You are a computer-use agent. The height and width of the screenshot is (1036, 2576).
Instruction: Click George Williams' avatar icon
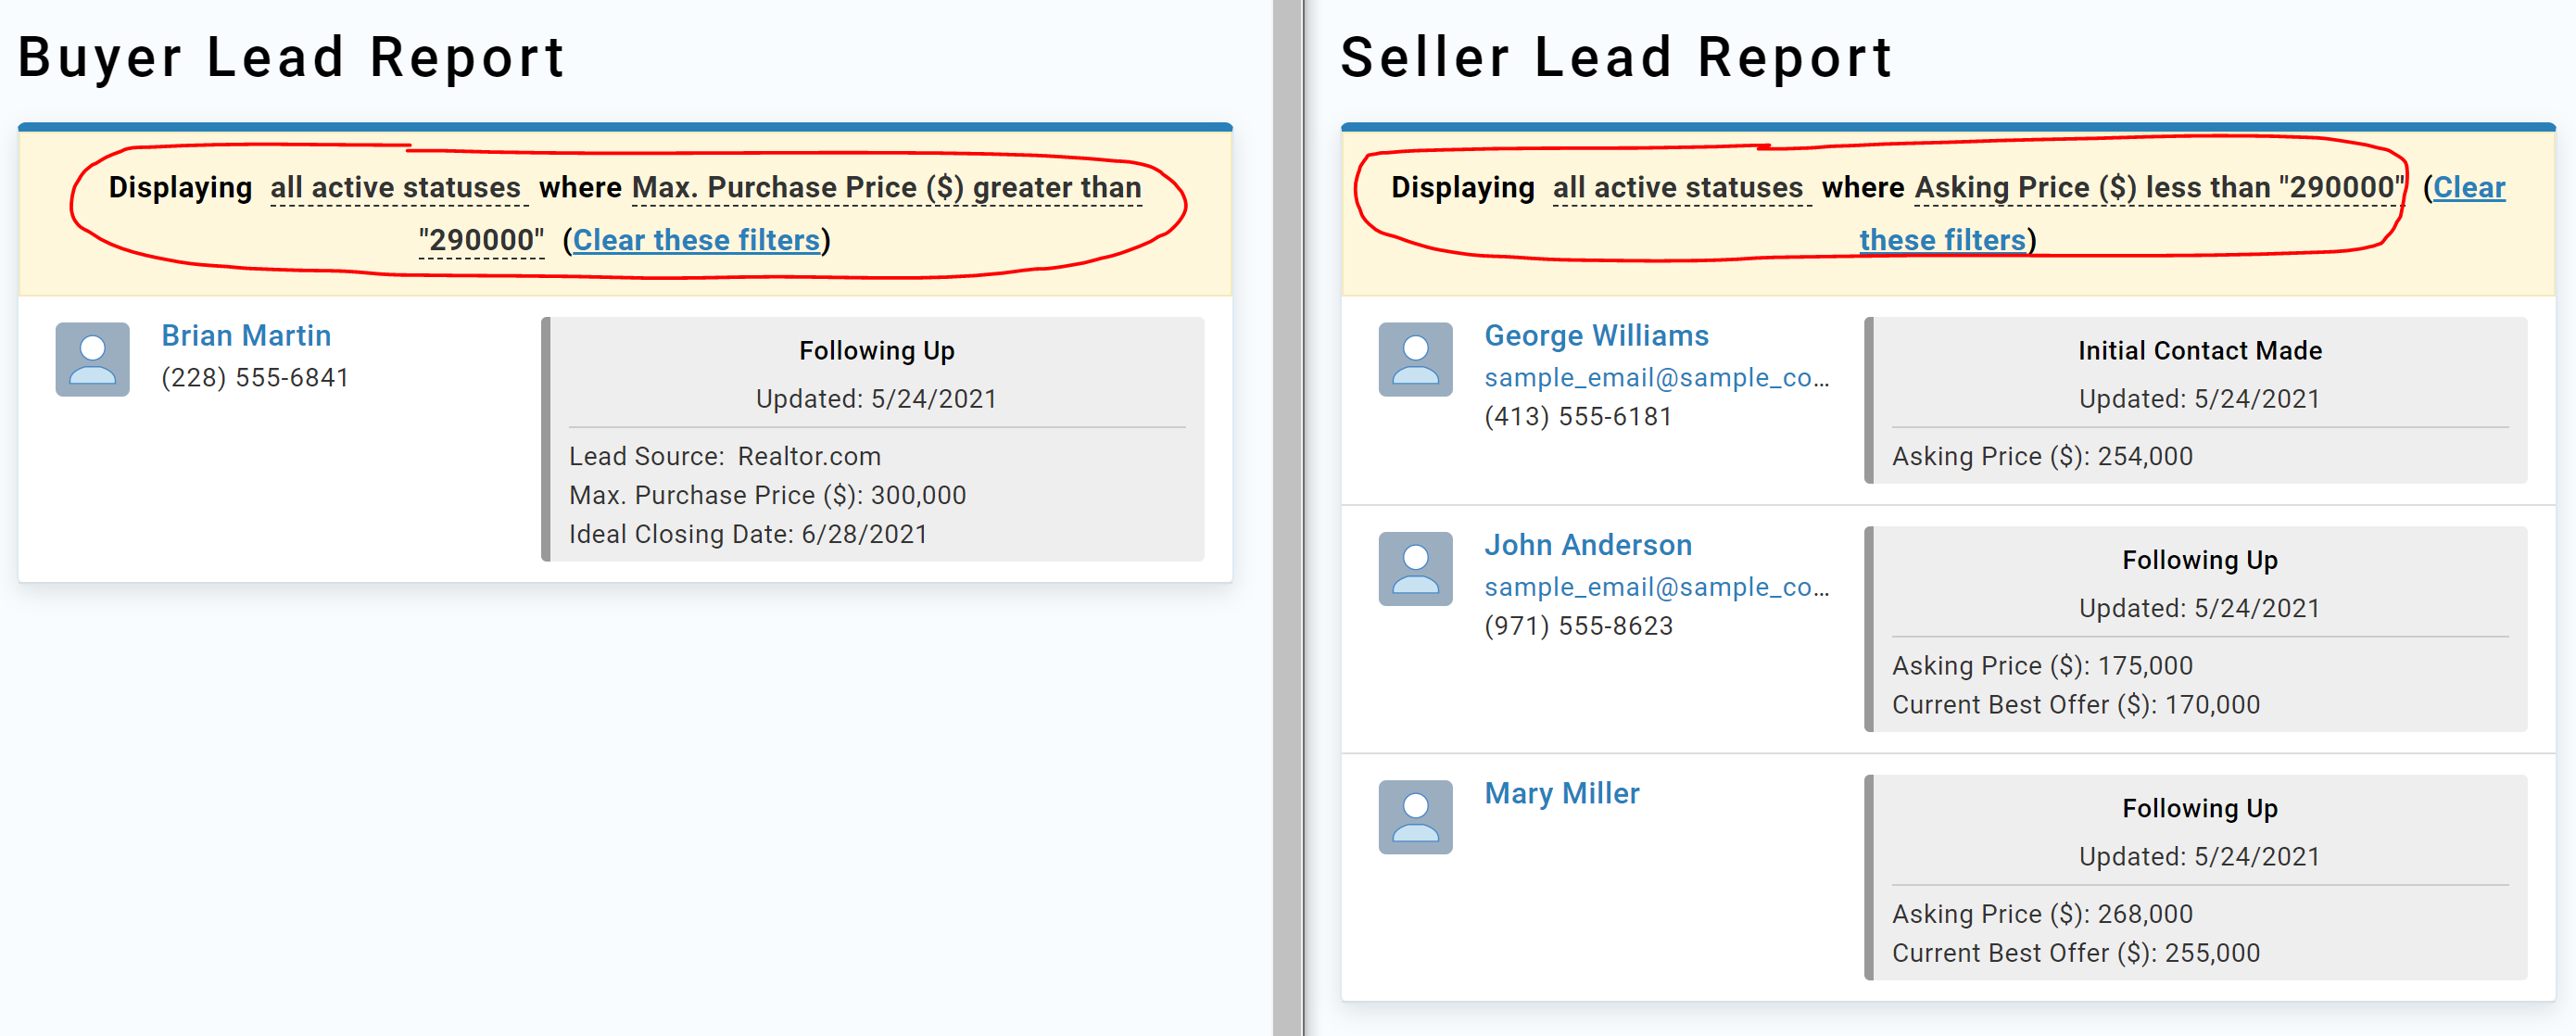(1415, 359)
